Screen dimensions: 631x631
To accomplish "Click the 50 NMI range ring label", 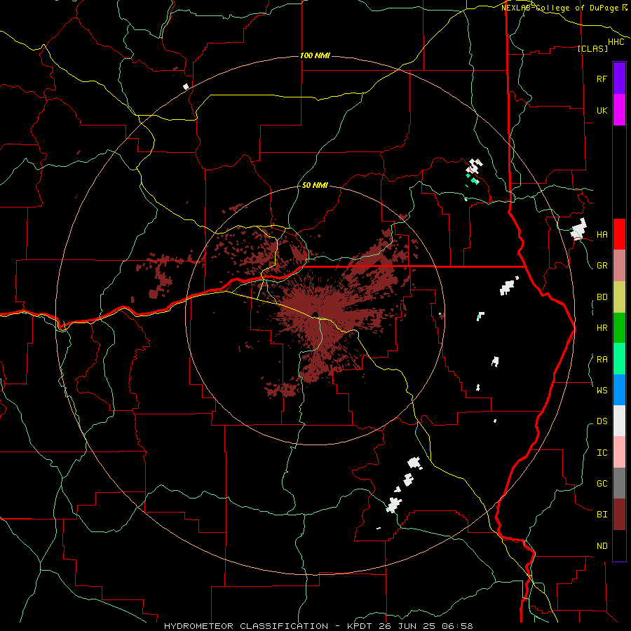I will pos(315,186).
